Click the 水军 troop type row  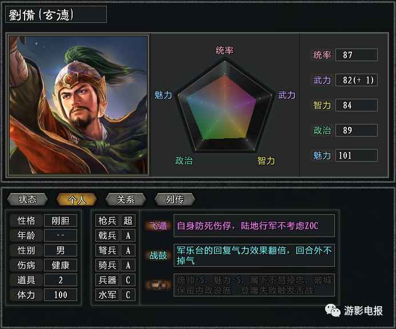[x=115, y=295]
